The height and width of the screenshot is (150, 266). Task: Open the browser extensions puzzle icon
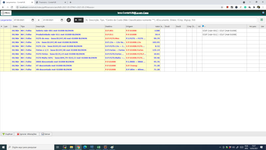(x=254, y=7)
